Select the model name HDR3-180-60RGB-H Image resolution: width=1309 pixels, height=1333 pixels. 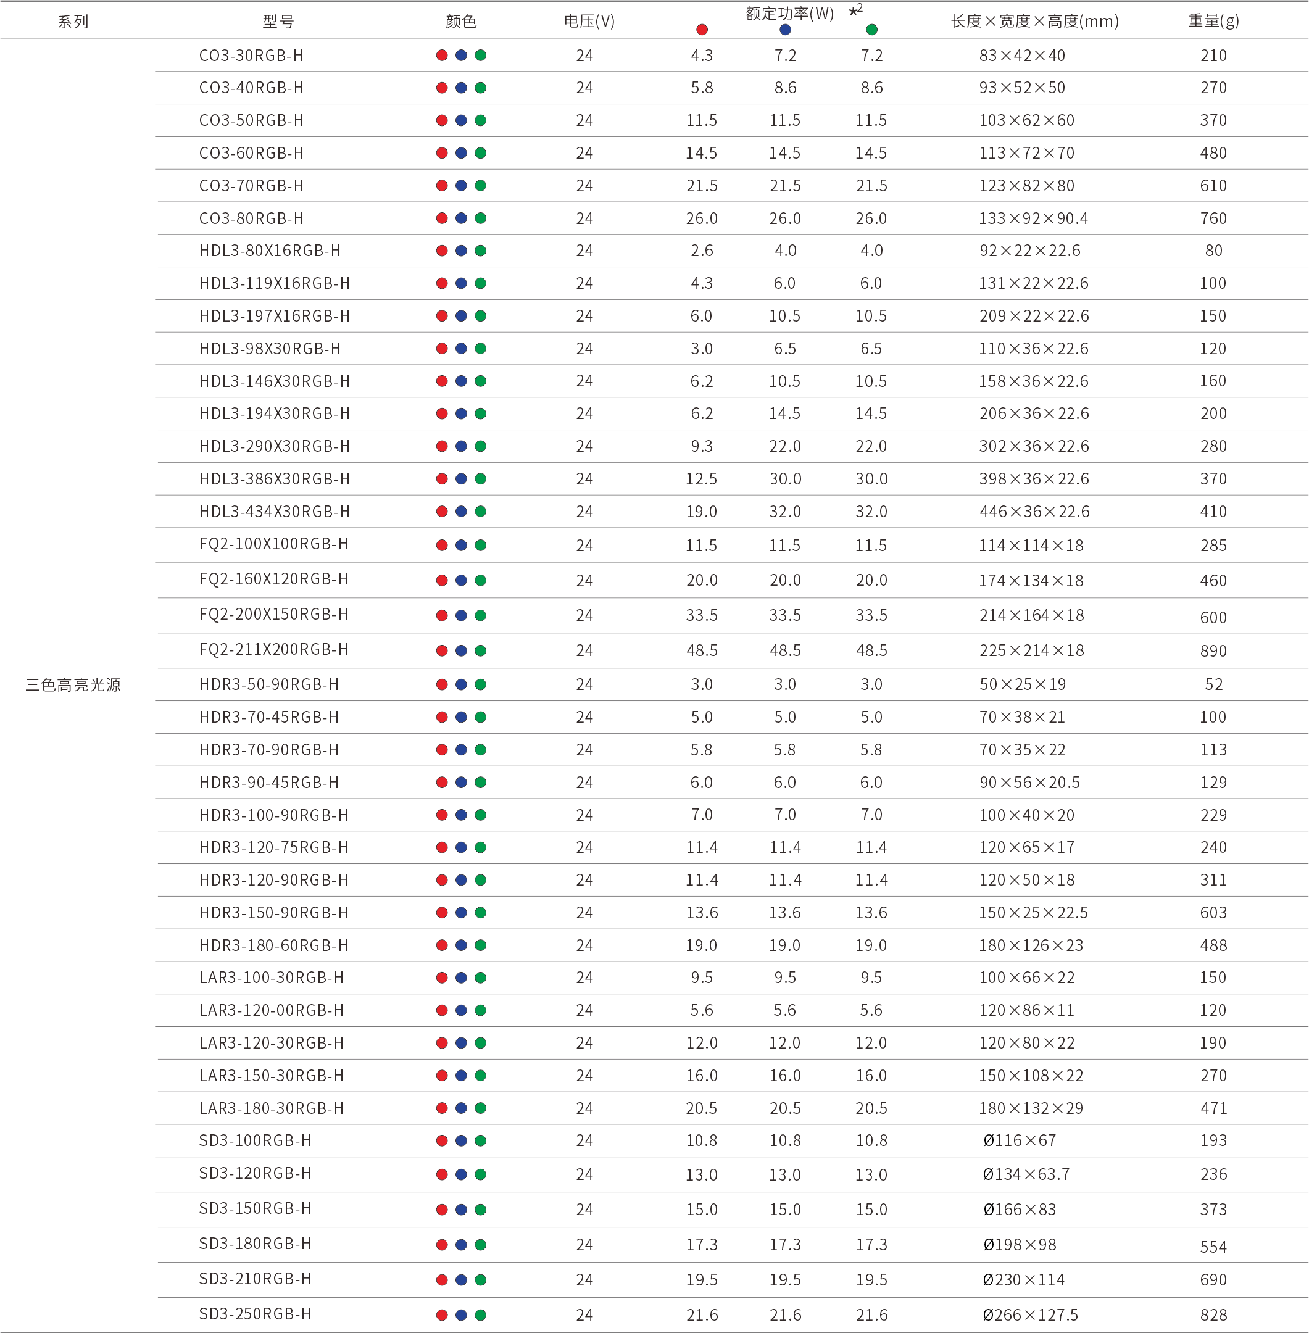point(273,945)
